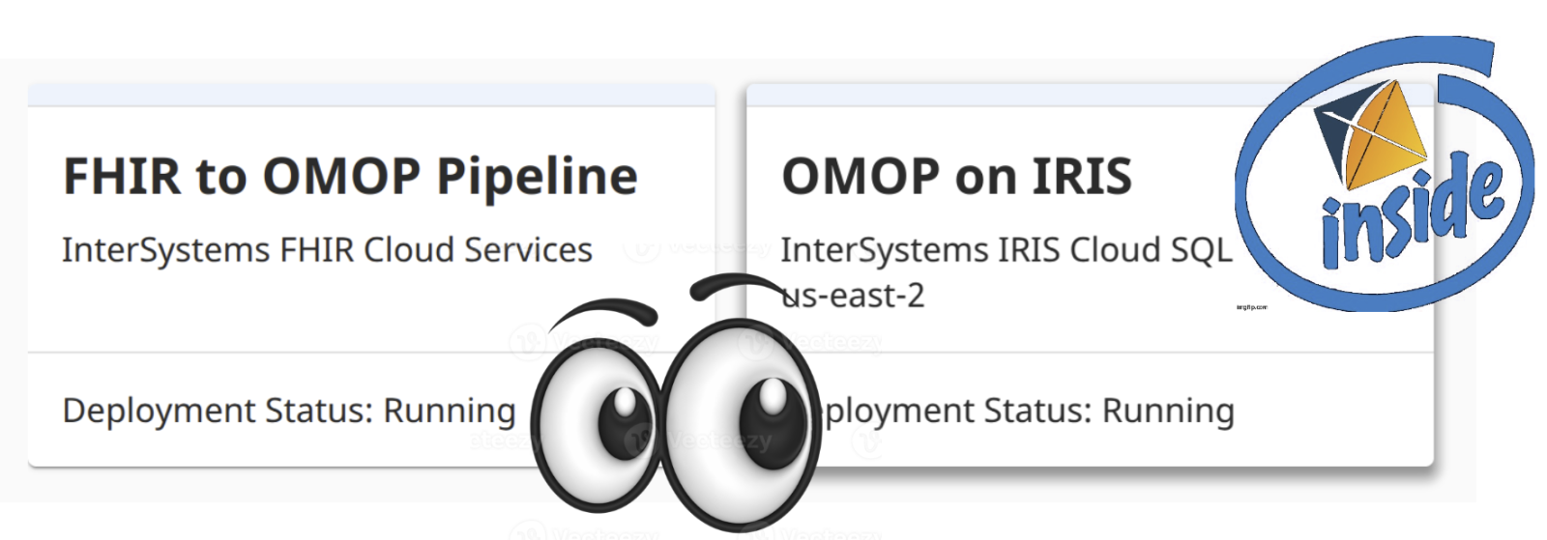Click the left cartoon eye's pupil
1547x540 pixels.
616,423
